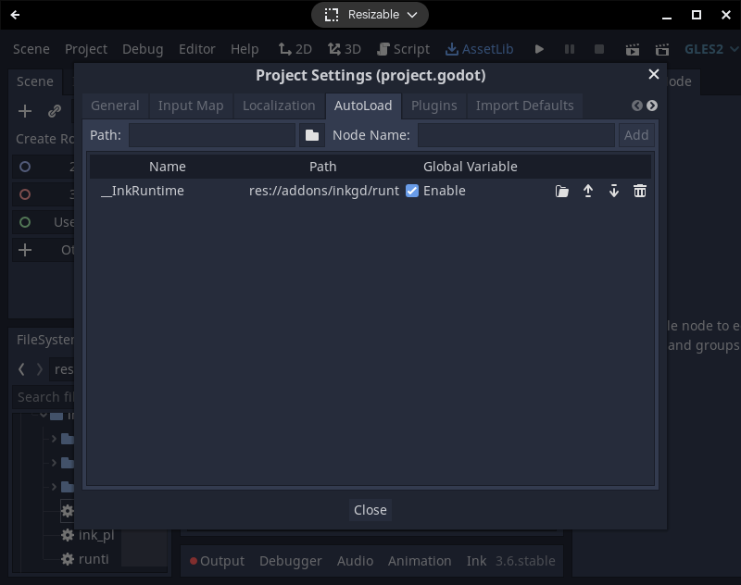Browse for autoload path with folder icon
The width and height of the screenshot is (741, 585).
312,135
